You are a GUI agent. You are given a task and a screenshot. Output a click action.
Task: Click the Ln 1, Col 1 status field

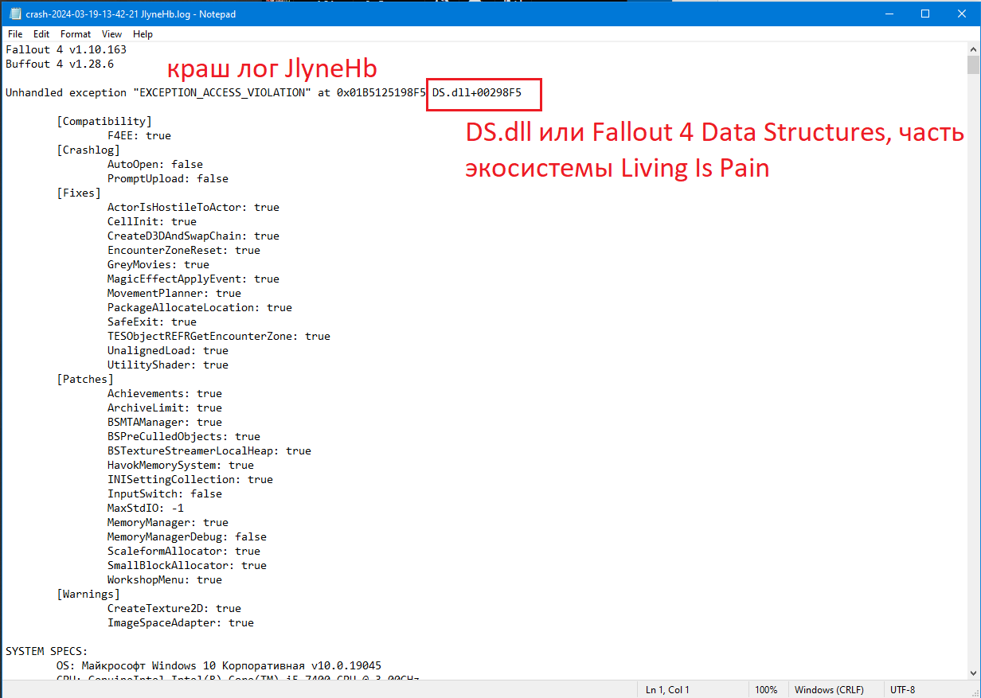[667, 690]
